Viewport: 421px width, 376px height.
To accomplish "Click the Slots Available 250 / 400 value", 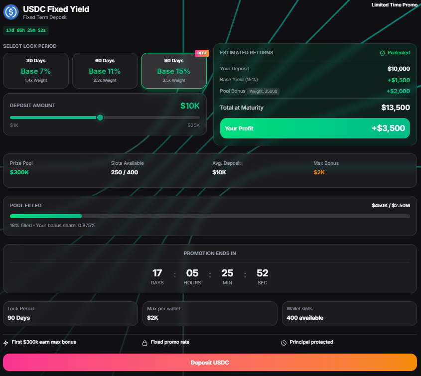I will (x=125, y=172).
